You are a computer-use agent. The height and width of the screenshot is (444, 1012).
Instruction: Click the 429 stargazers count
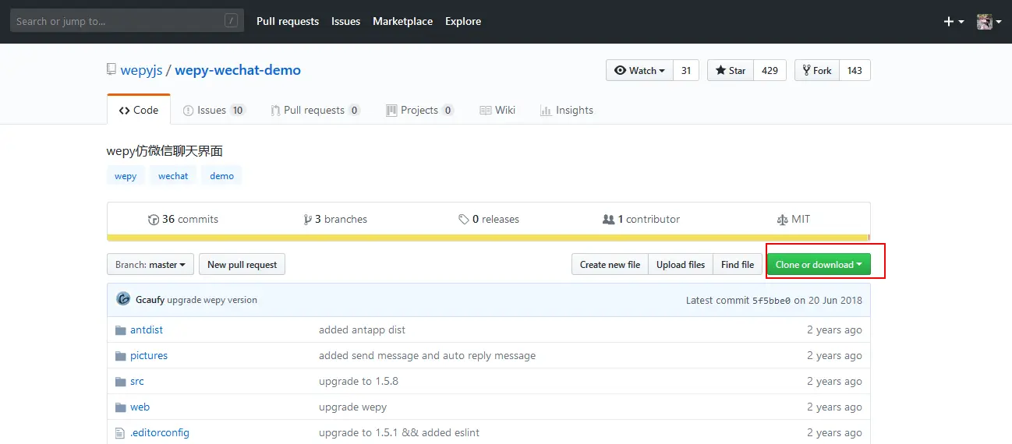[x=770, y=70]
